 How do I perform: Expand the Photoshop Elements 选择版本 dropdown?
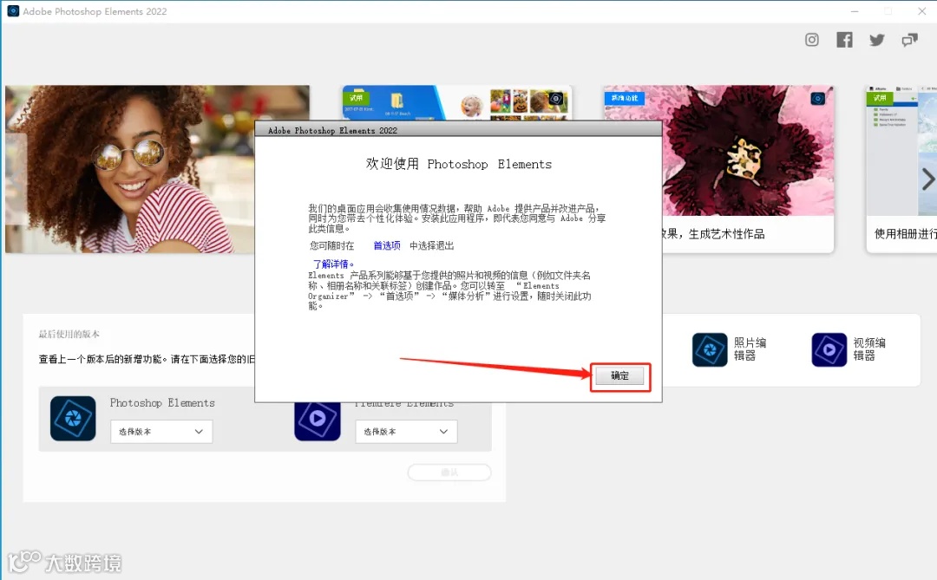pos(161,431)
